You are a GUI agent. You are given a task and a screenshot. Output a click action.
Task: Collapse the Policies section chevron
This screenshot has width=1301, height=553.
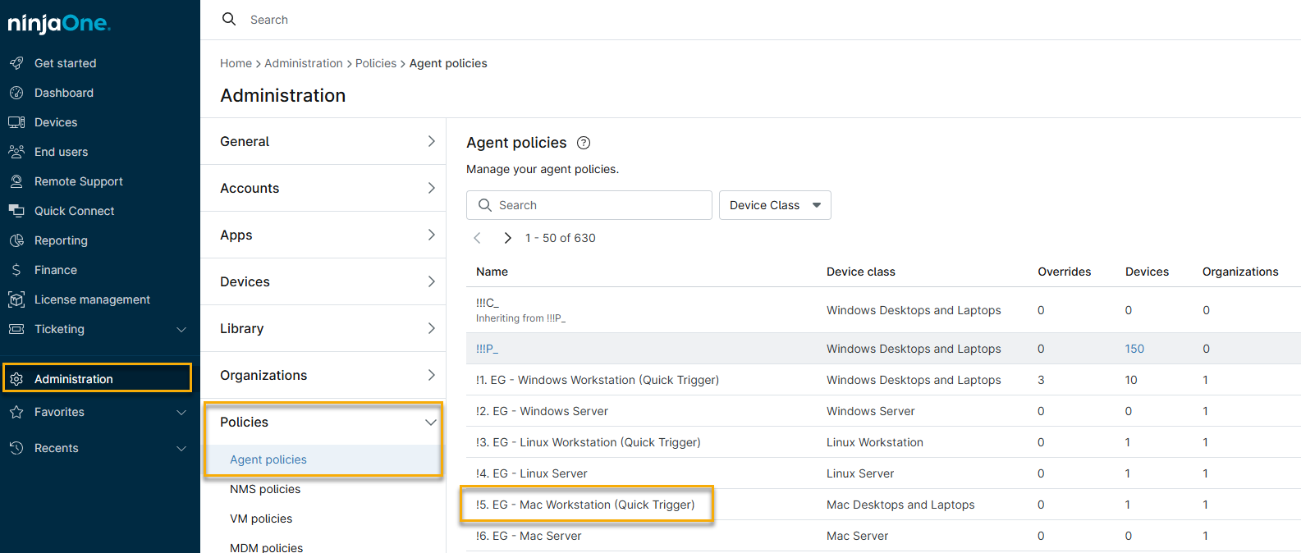[x=430, y=422]
